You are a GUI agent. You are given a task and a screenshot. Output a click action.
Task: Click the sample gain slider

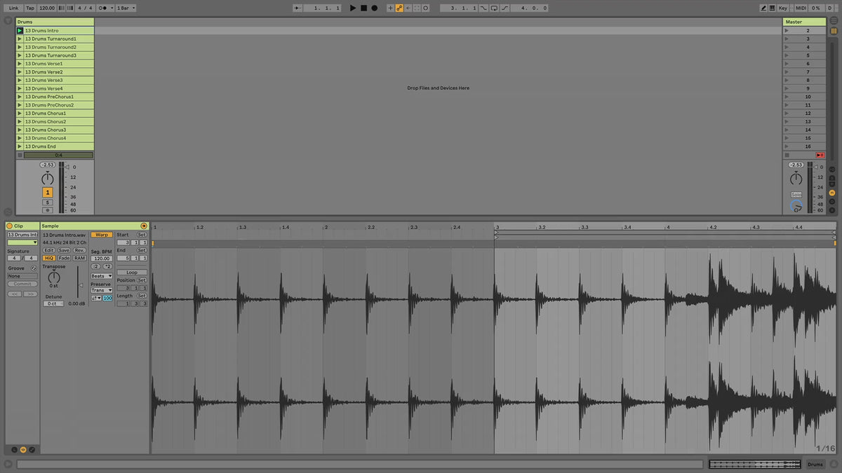[79, 285]
